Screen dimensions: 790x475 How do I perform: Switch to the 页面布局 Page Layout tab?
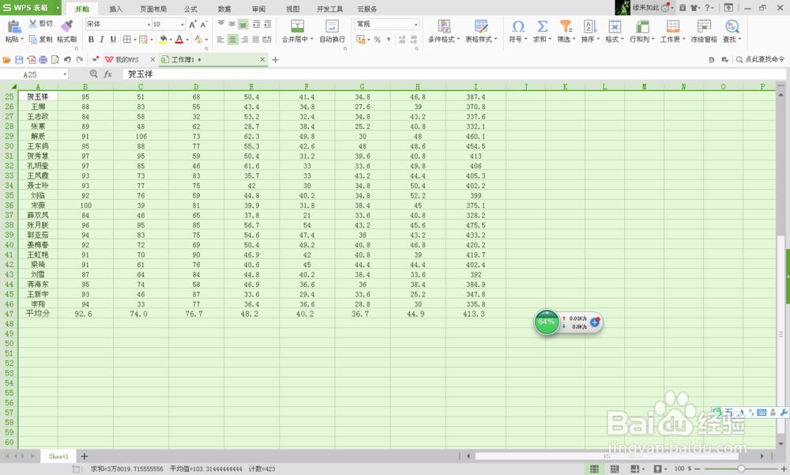tap(153, 9)
